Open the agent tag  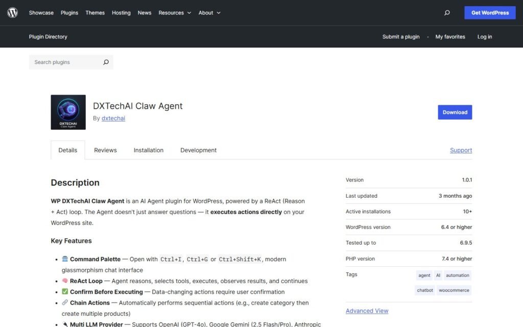424,275
